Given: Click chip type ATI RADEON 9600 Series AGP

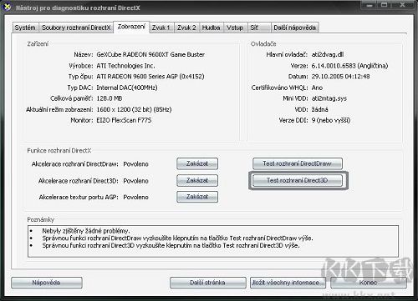Looking at the screenshot, I should [150, 77].
